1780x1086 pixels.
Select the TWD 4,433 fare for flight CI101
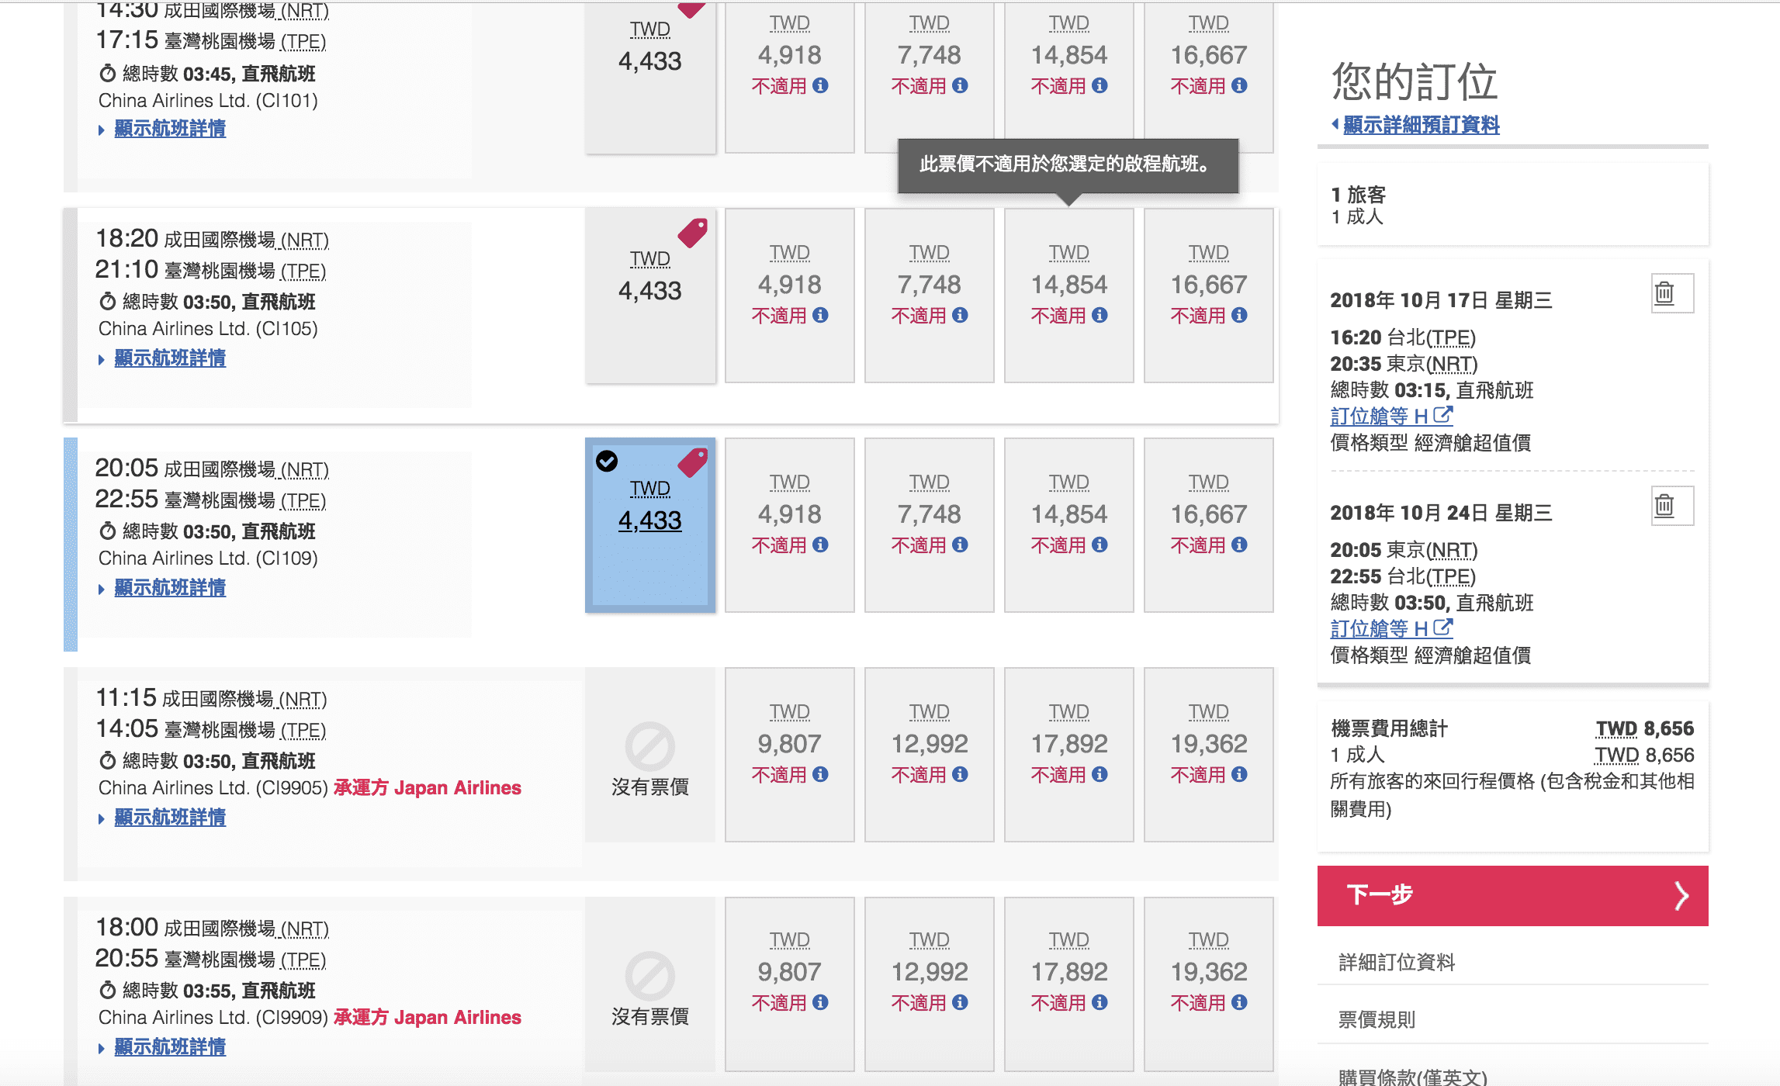click(x=650, y=77)
